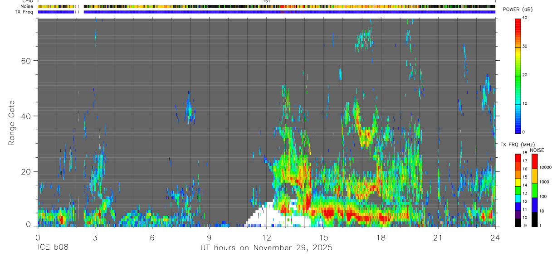Click the '6' tick on UT hours axis
This screenshot has height=257, width=557.
click(152, 237)
